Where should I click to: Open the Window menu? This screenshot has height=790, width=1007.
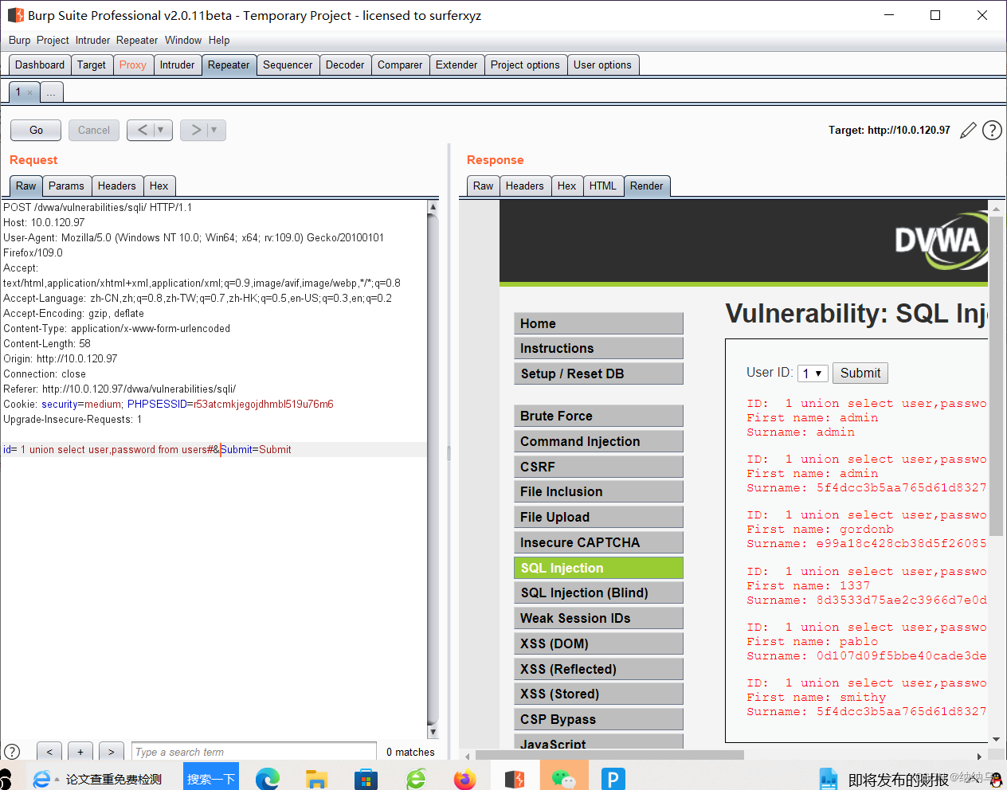(183, 40)
